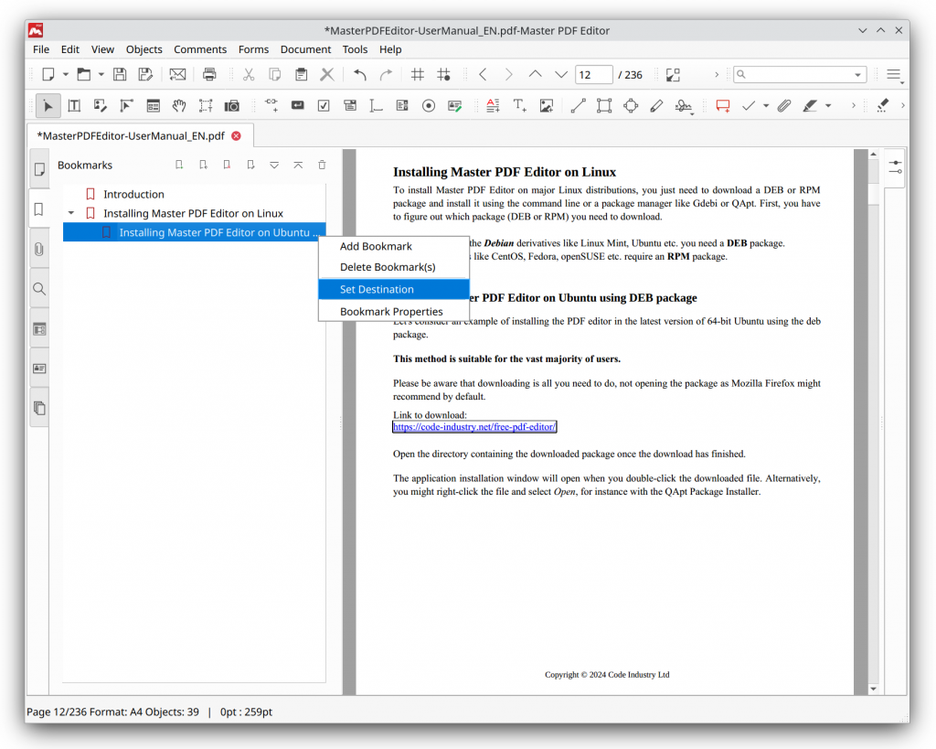Select the Hand tool in the toolbar

[179, 105]
